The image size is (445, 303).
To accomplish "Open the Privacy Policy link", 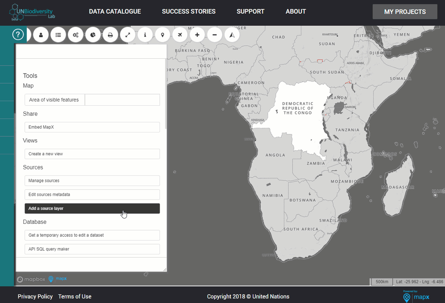I will (x=35, y=297).
